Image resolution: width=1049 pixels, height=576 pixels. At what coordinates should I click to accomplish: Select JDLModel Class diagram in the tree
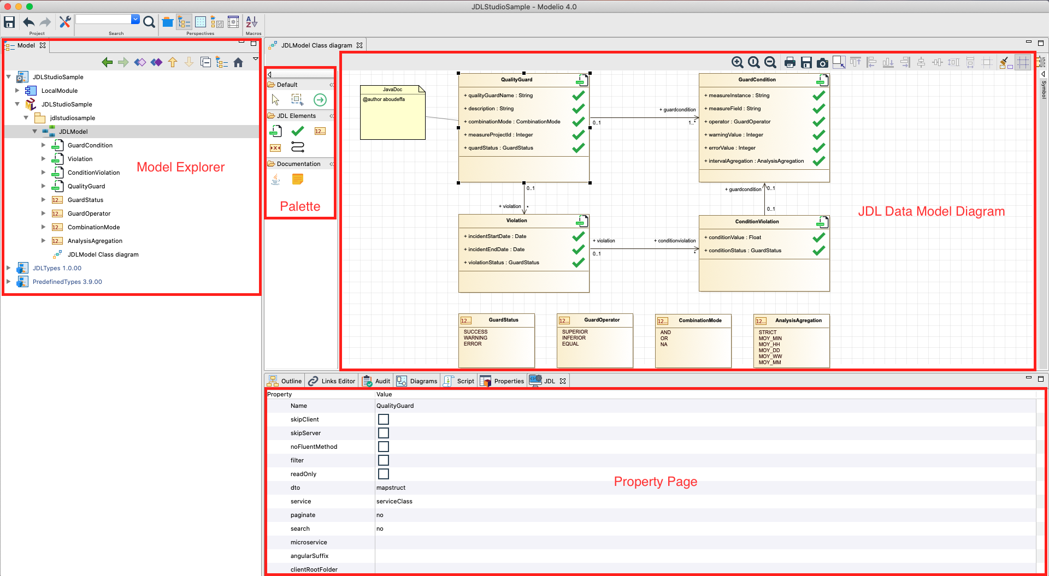103,254
